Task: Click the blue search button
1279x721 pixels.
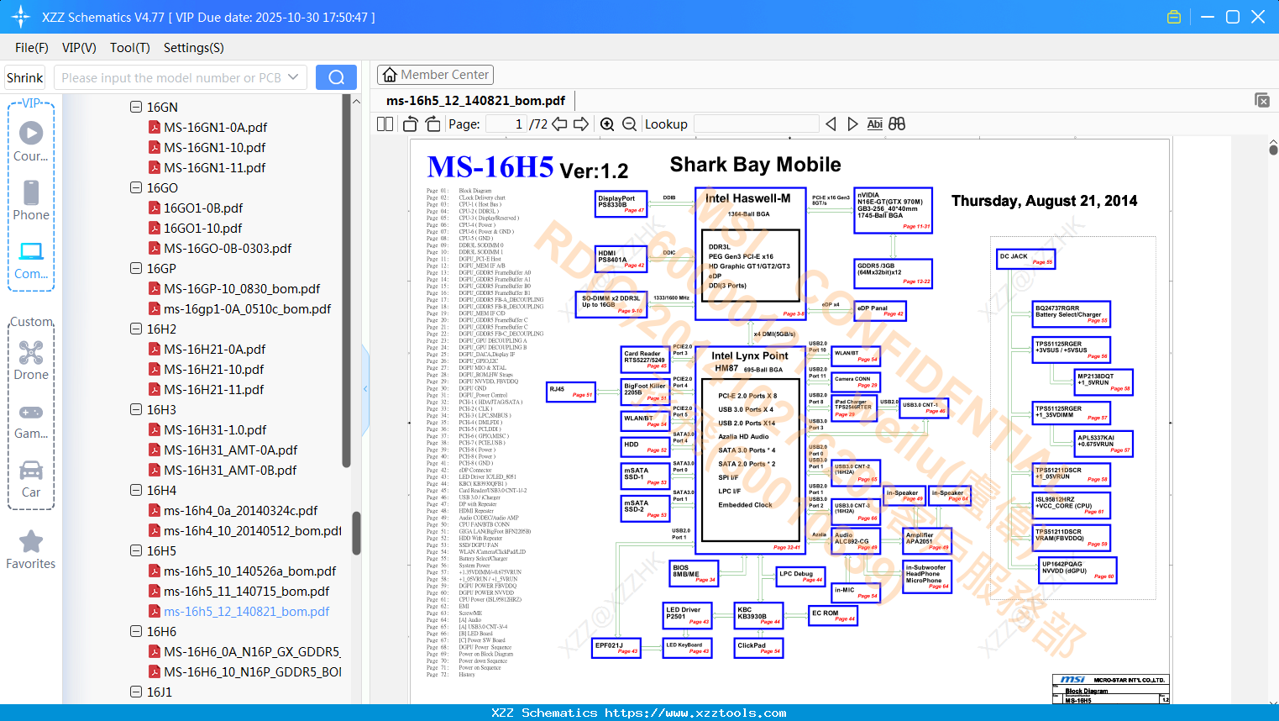Action: (336, 77)
